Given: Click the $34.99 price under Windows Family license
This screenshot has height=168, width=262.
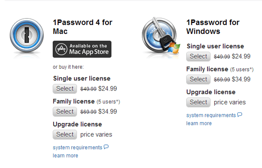Looking at the screenshot, I should tap(241, 79).
